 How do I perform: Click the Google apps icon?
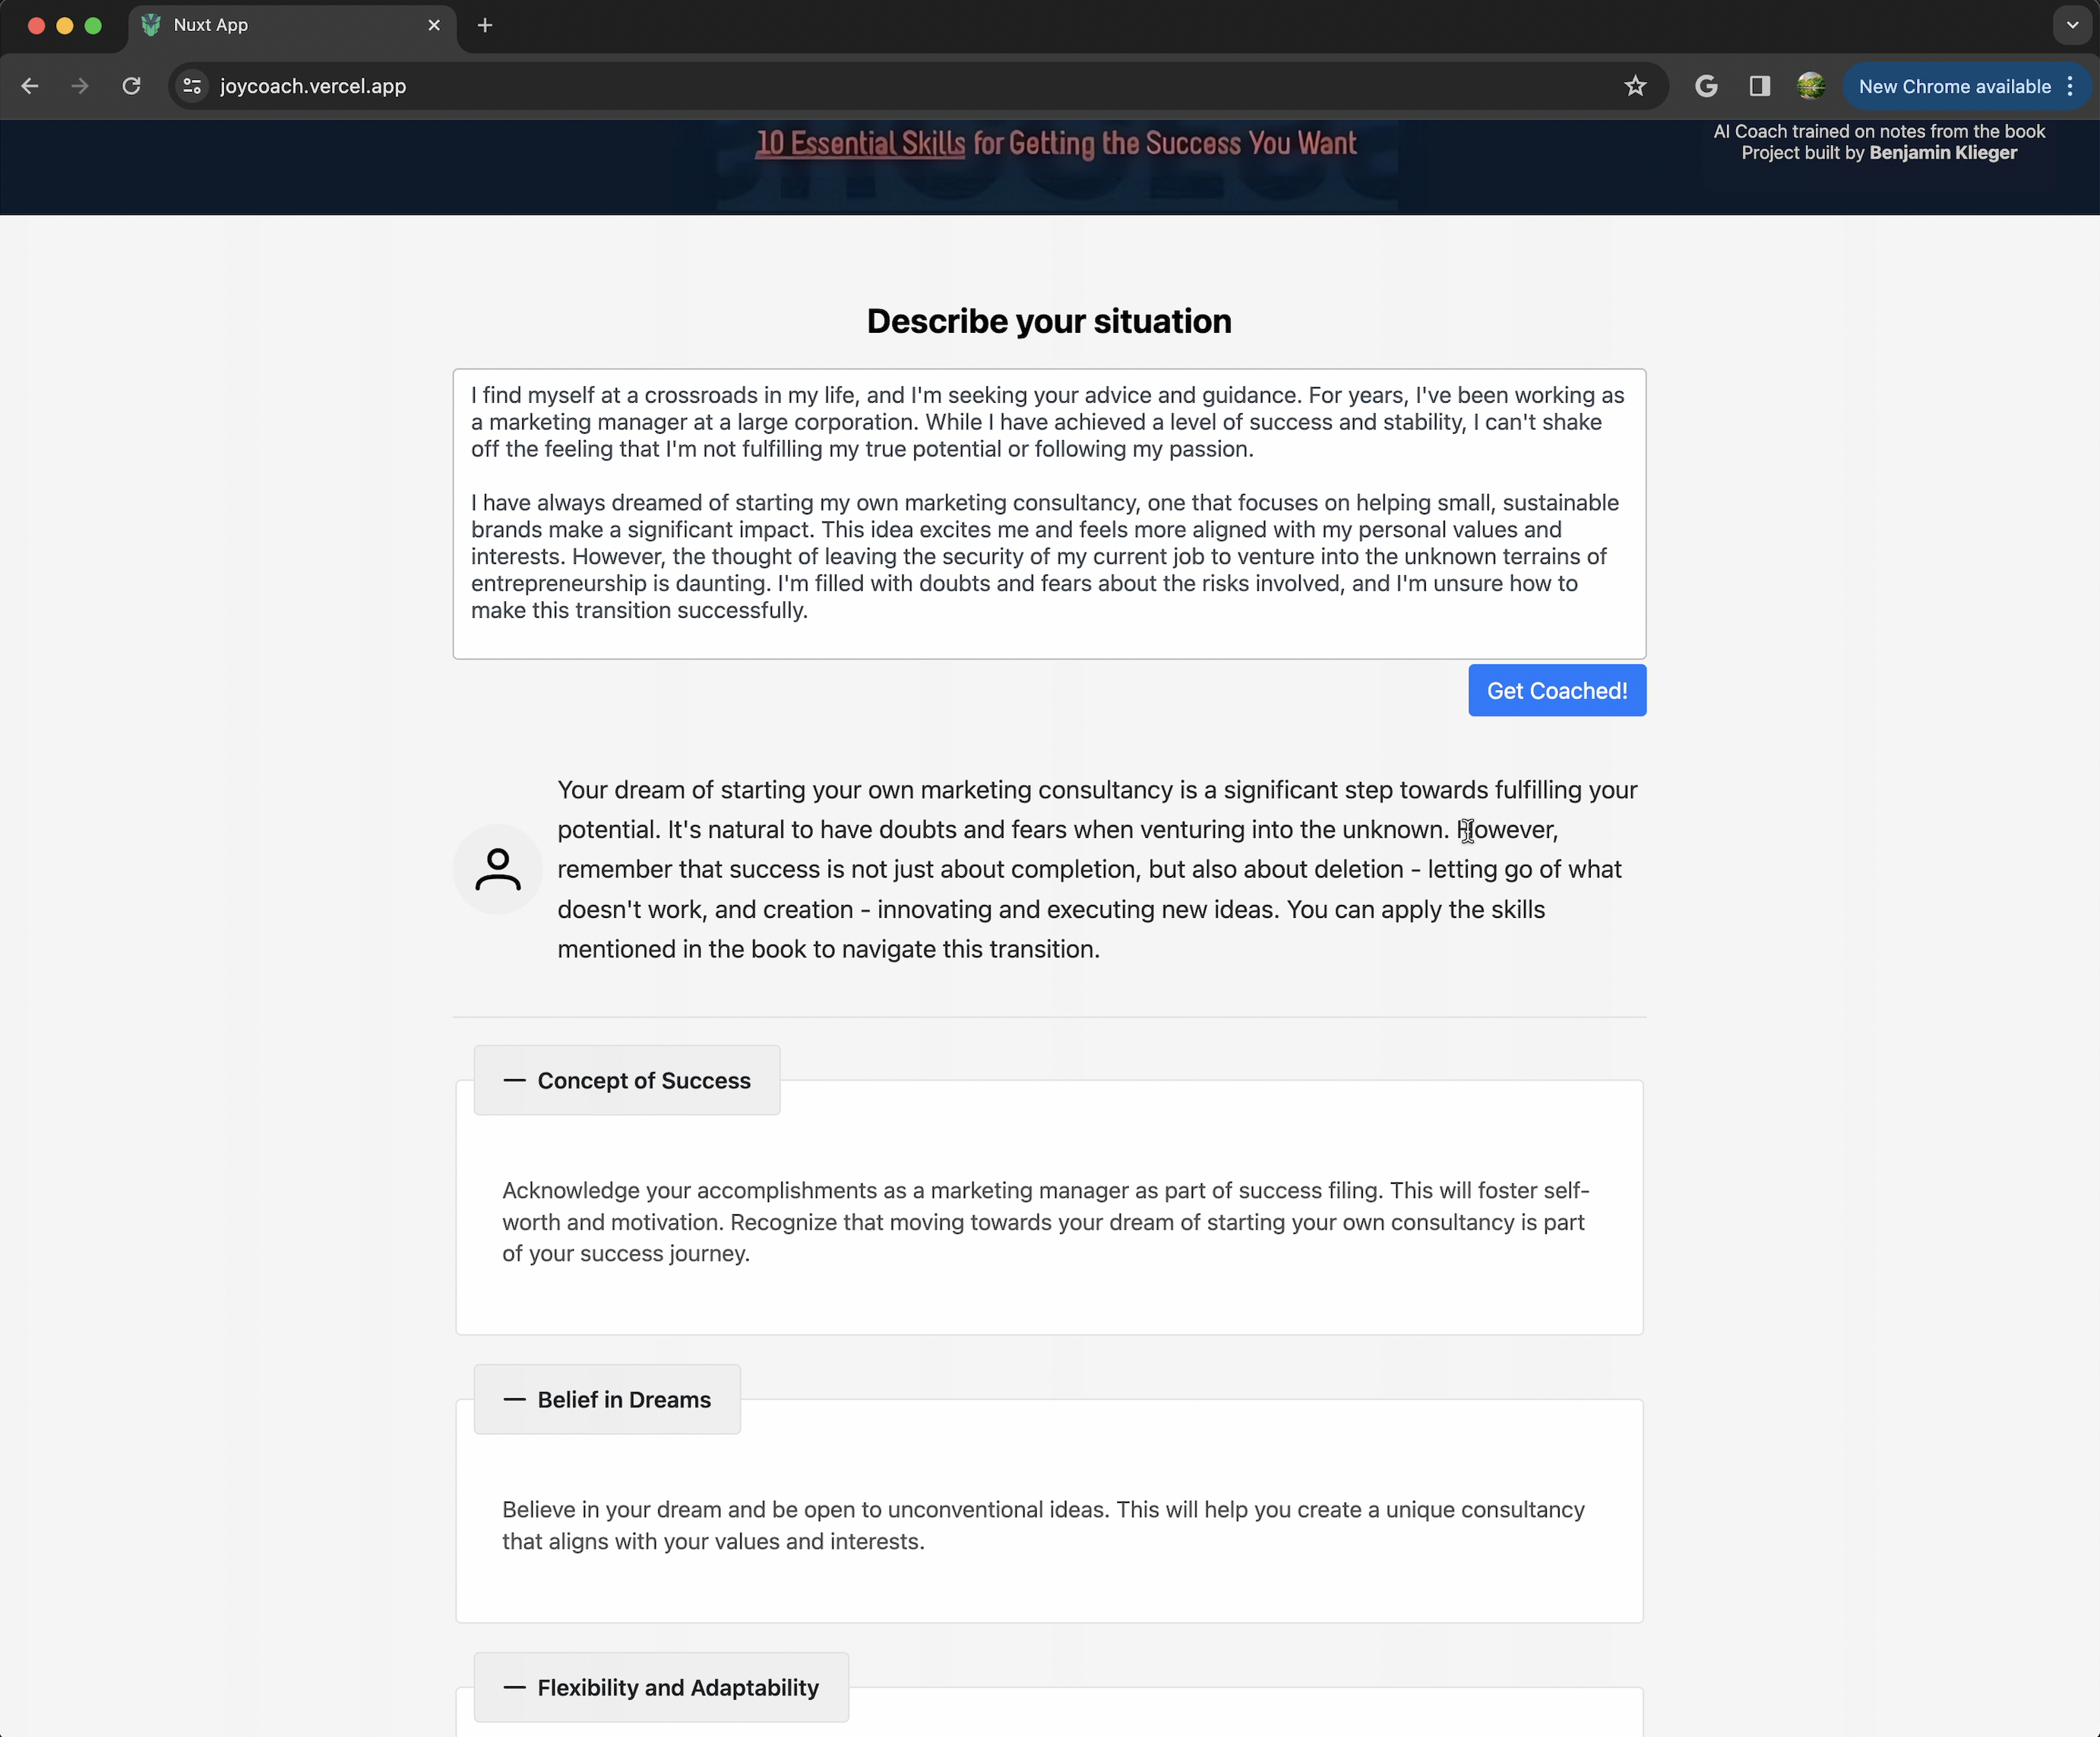1706,85
